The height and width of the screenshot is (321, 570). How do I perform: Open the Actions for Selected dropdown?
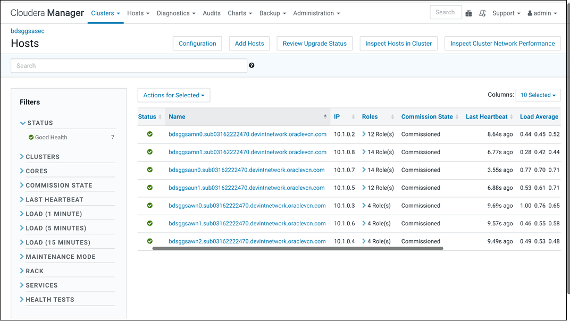coord(174,95)
